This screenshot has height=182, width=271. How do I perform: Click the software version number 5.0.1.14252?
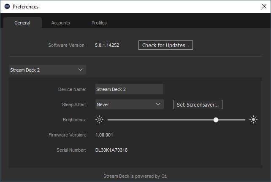[x=107, y=45]
